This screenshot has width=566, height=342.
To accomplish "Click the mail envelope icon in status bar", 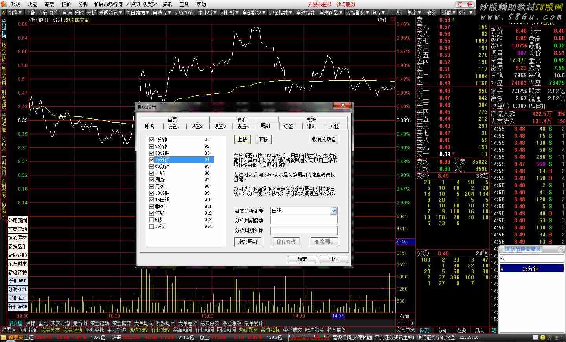I will click(535, 337).
